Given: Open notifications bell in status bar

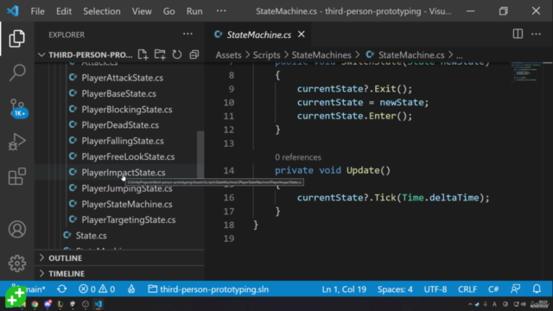Looking at the screenshot, I should 537,289.
